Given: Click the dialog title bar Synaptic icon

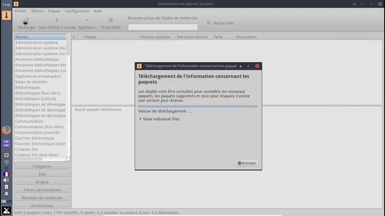Looking at the screenshot, I should (139, 66).
